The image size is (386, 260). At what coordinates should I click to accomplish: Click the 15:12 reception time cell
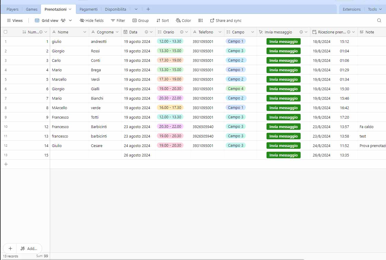pos(344,41)
